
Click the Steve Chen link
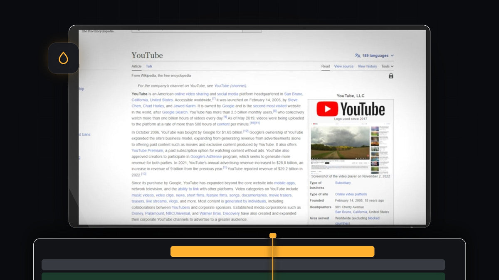pyautogui.click(x=293, y=100)
